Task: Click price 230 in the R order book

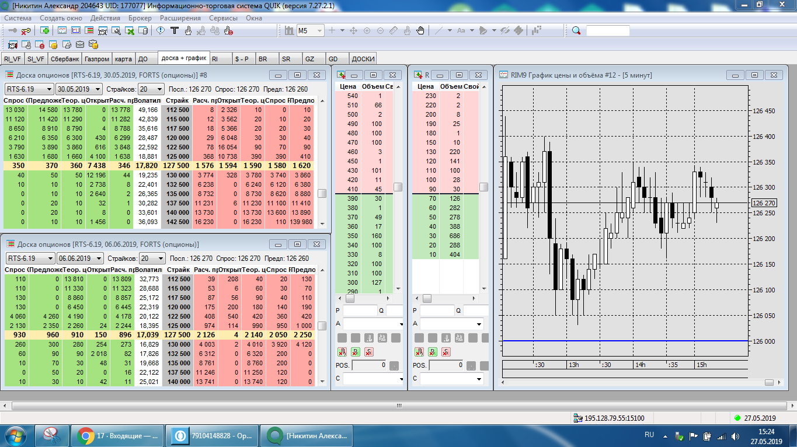Action: click(x=431, y=96)
